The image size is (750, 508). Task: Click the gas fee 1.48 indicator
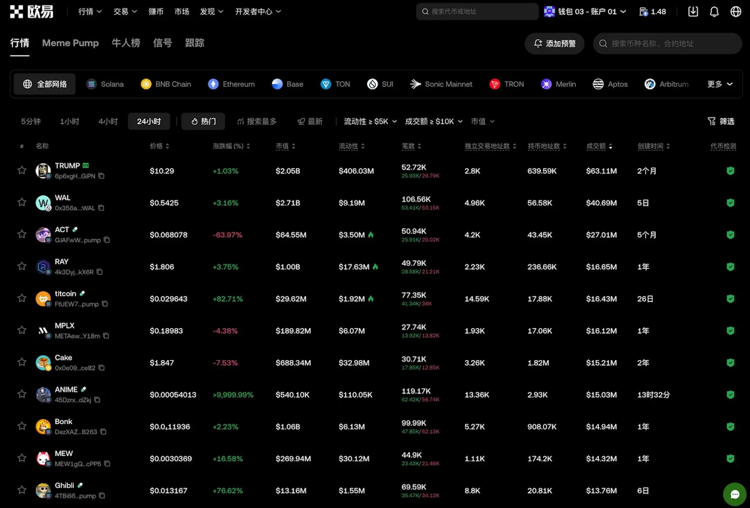(653, 12)
